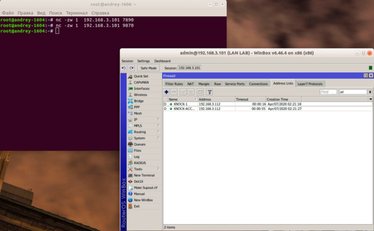This screenshot has width=374, height=231.
Task: Click Exit in the WinBox sidebar
Action: click(137, 207)
